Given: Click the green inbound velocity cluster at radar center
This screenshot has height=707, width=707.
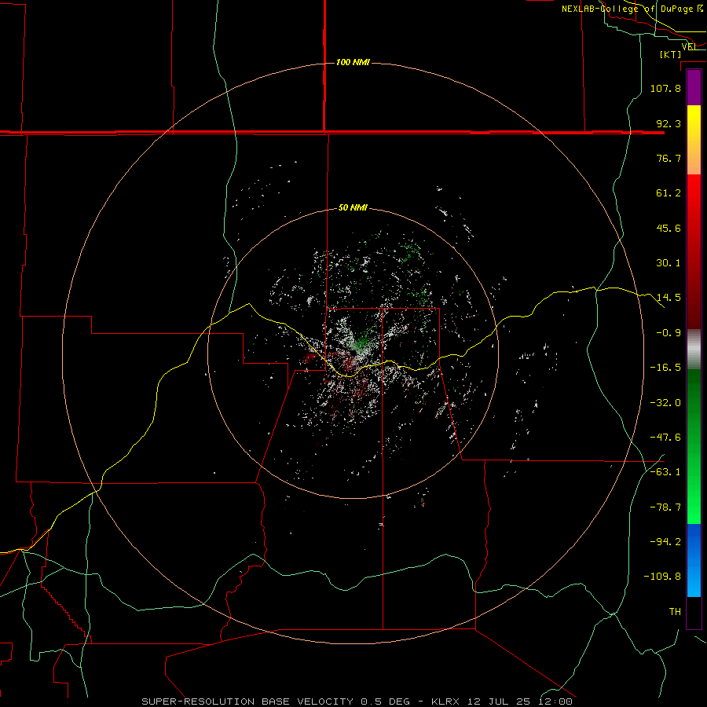Looking at the screenshot, I should click(x=361, y=344).
